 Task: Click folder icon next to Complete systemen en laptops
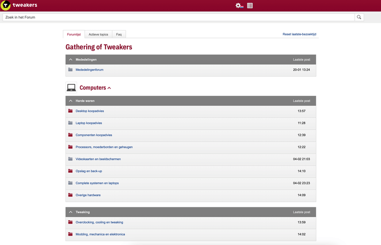tap(70, 183)
